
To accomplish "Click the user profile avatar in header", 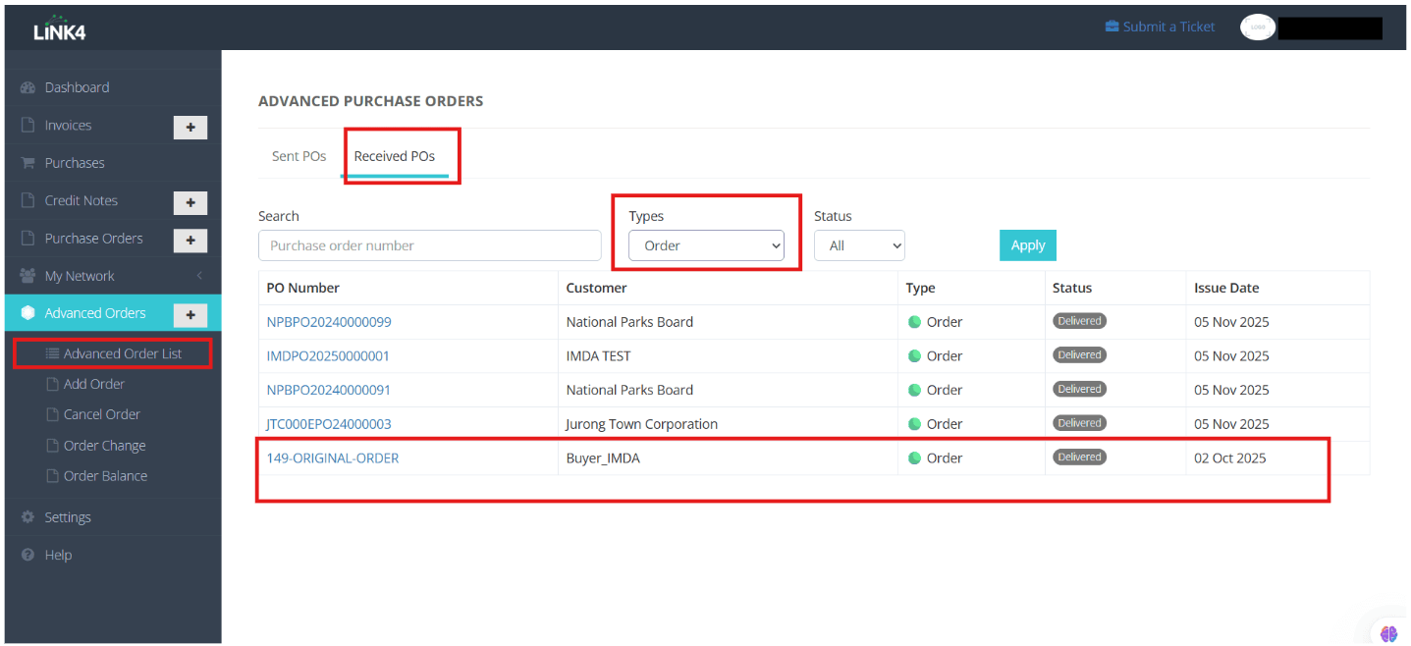I will [1257, 27].
